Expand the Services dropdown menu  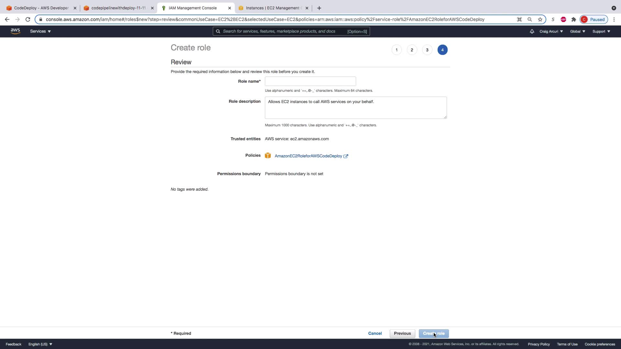point(40,31)
